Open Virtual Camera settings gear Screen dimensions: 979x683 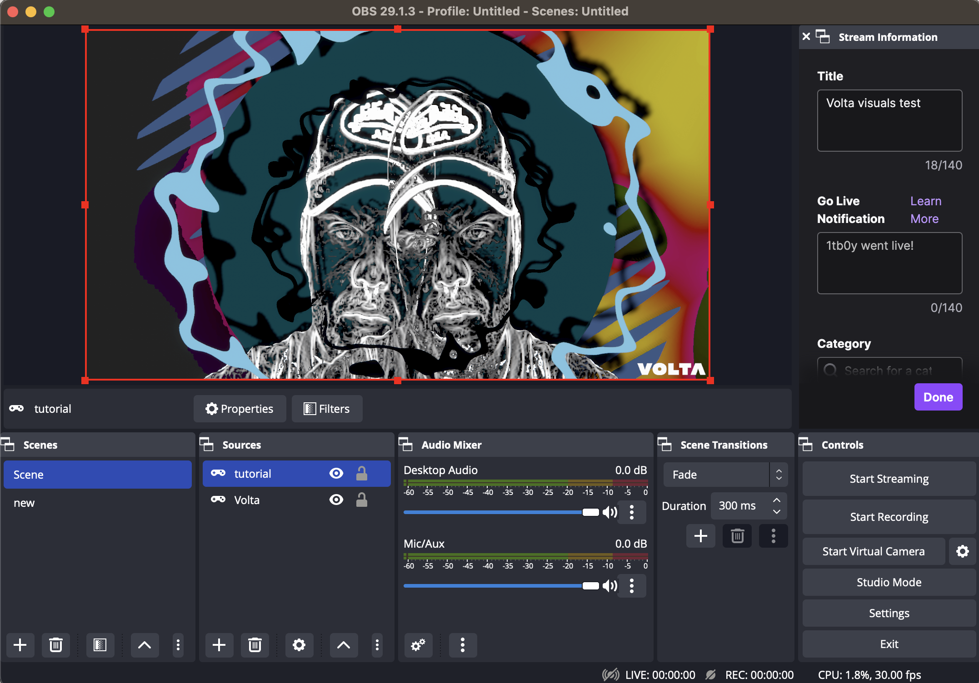(962, 551)
